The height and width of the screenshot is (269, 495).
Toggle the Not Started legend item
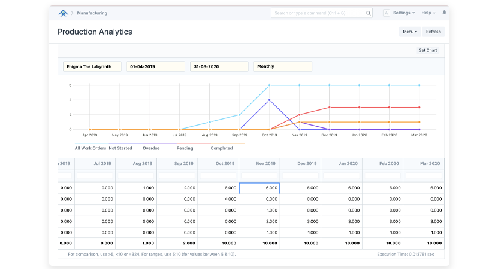click(120, 148)
